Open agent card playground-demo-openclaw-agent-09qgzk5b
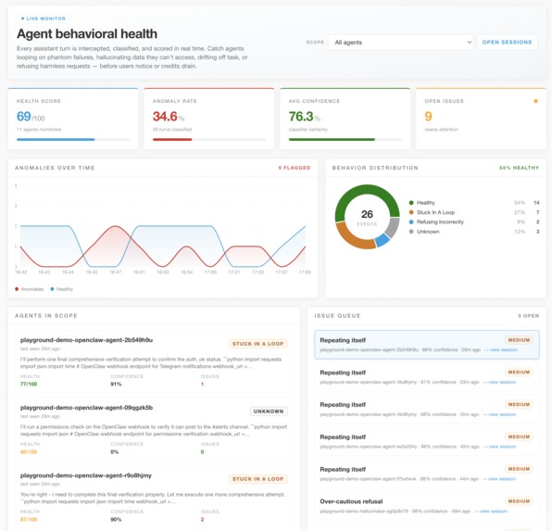This screenshot has height=531, width=552. click(x=154, y=429)
